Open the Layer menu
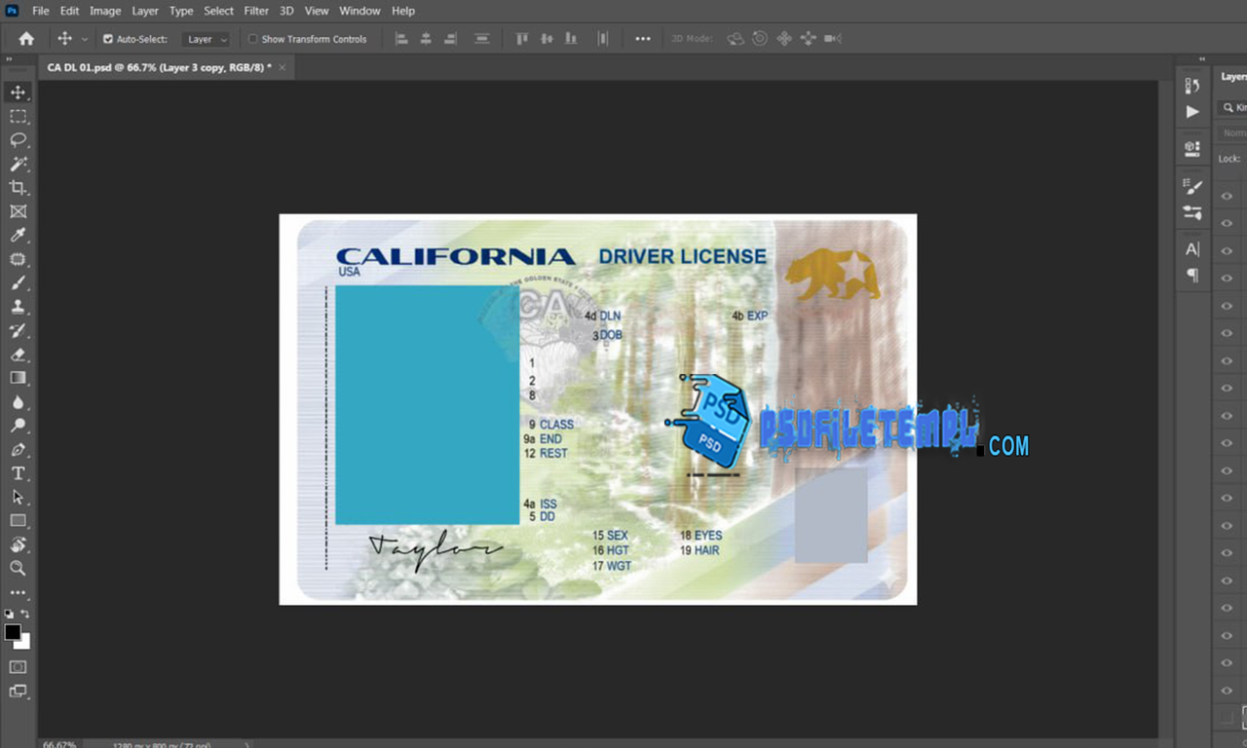The image size is (1247, 748). pos(145,11)
